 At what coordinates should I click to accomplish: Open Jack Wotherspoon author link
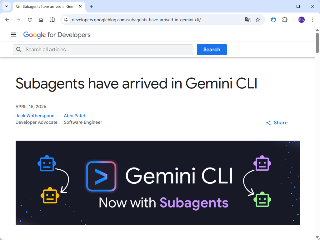[x=35, y=116]
